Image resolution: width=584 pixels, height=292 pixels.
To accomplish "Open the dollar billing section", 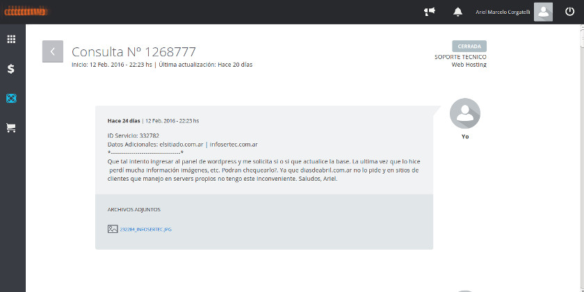I will click(x=11, y=69).
